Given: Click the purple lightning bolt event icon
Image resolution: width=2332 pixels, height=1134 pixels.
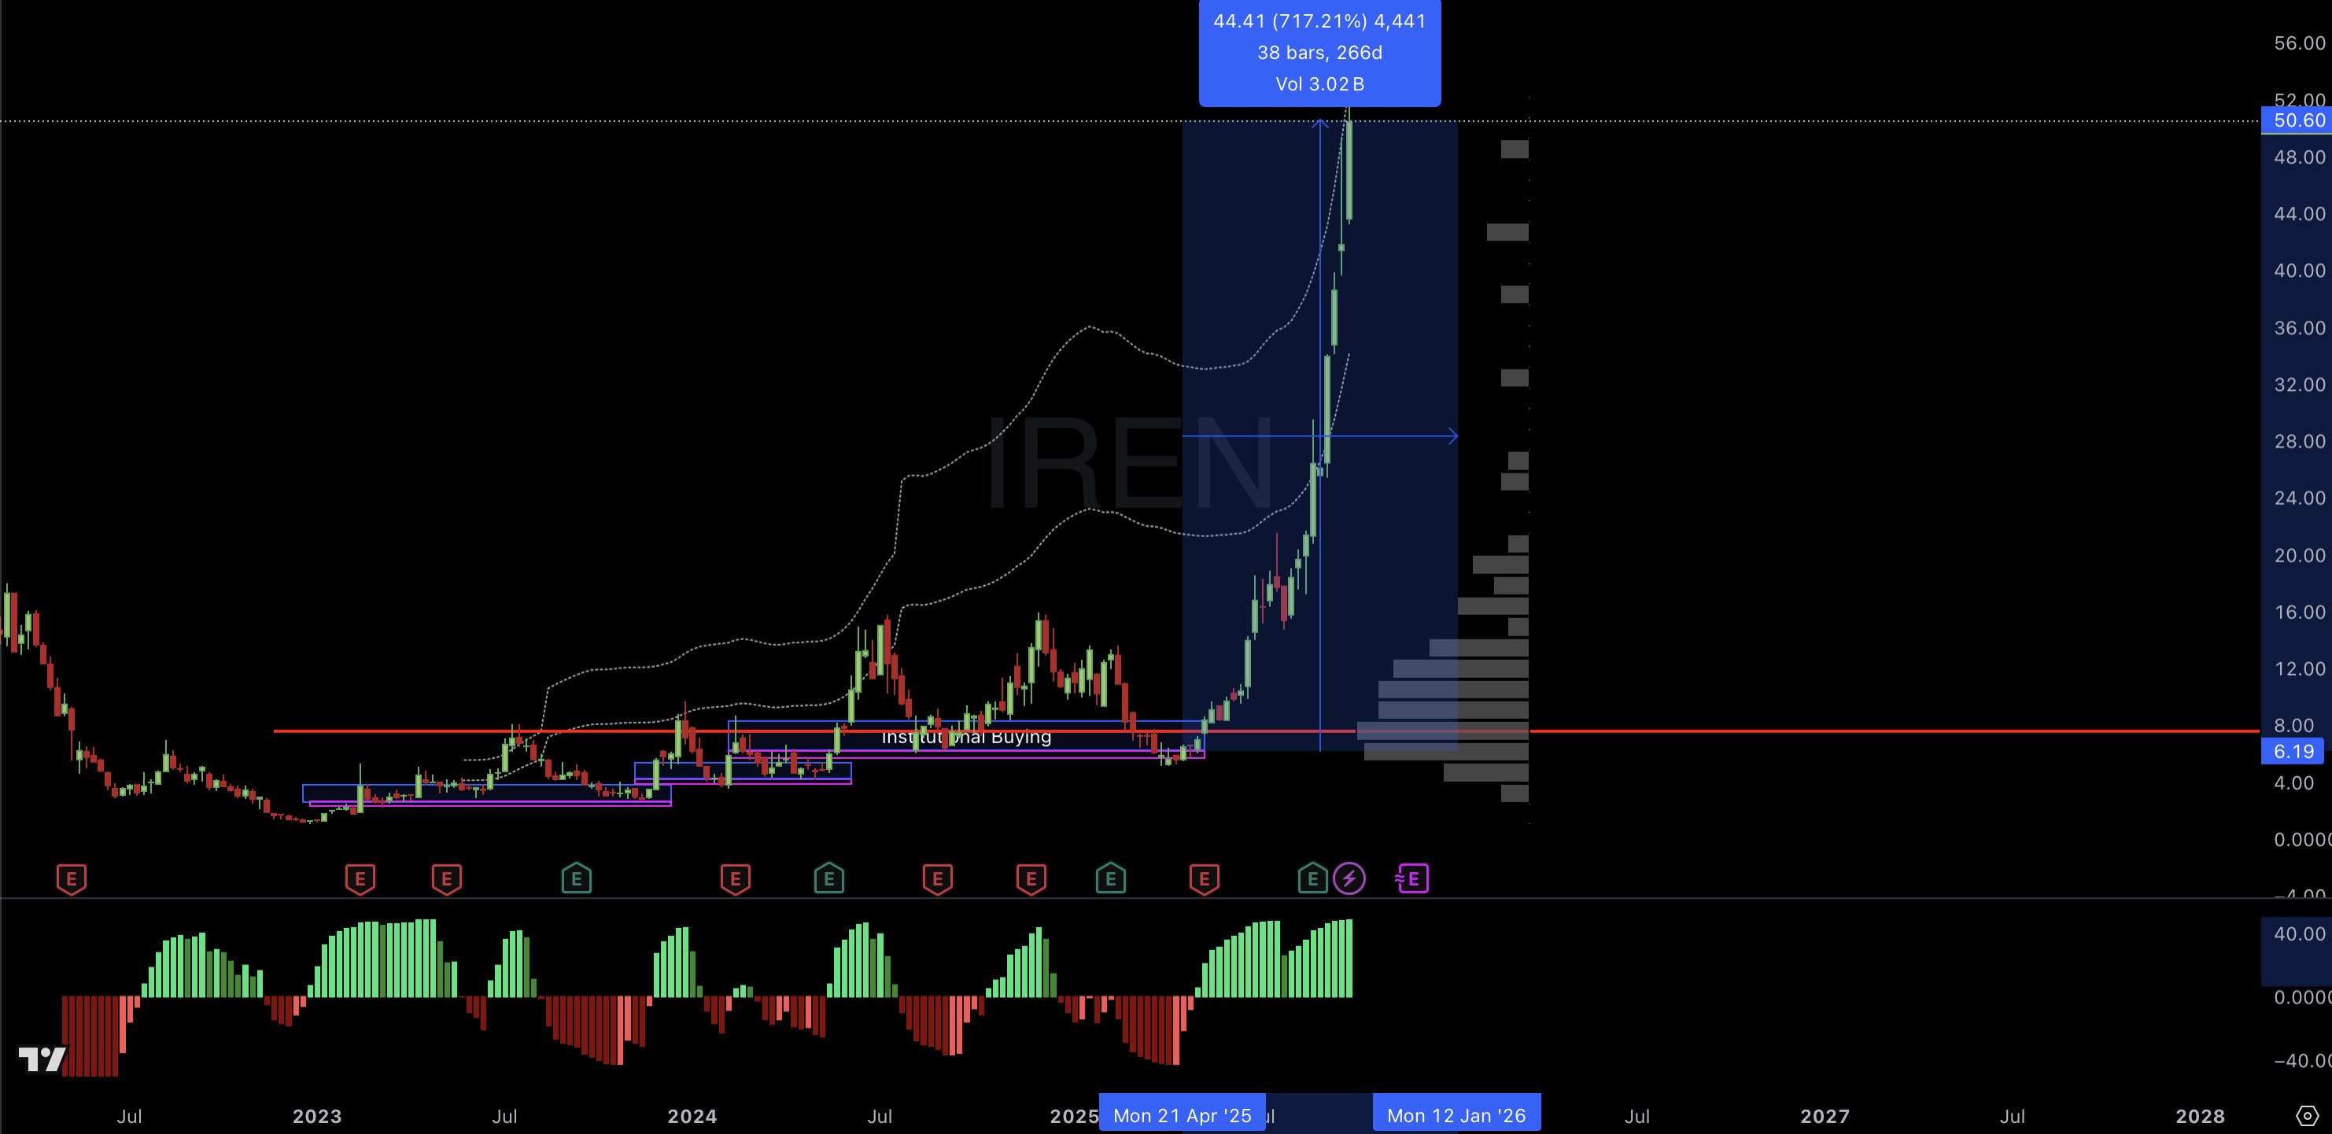Looking at the screenshot, I should (x=1349, y=878).
